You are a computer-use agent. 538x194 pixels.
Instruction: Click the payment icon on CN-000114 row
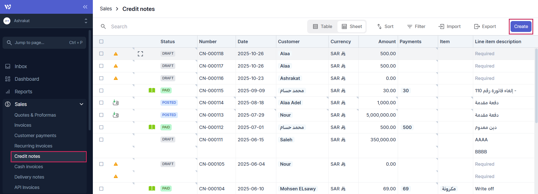point(116,103)
